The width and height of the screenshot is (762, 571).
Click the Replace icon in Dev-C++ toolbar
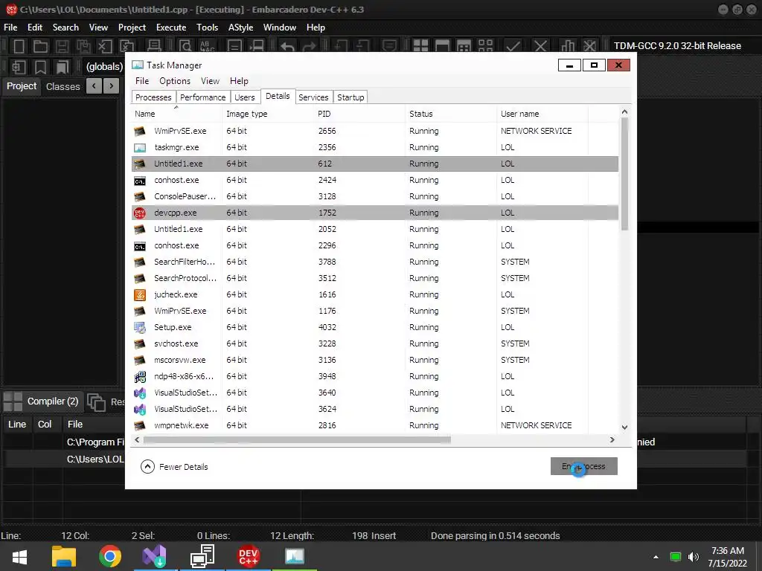coord(208,46)
